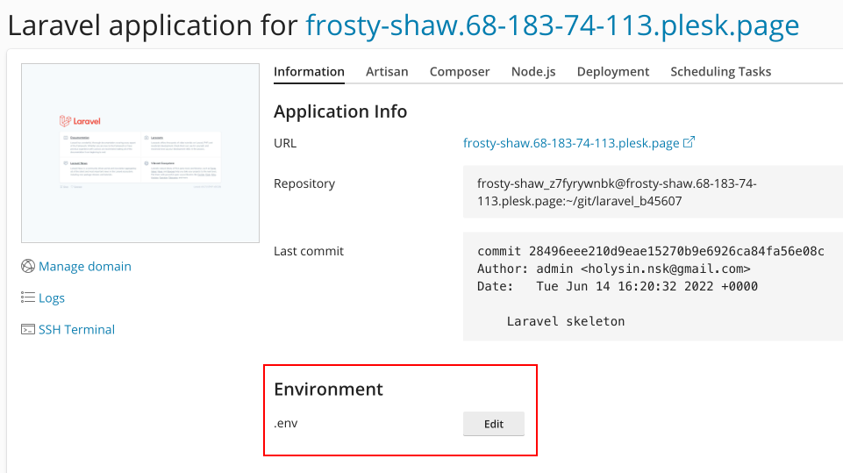
Task: Go to the Deployment tab
Action: 613,72
